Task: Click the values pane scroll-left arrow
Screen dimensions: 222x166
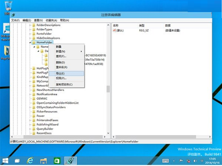Action: click(113, 137)
